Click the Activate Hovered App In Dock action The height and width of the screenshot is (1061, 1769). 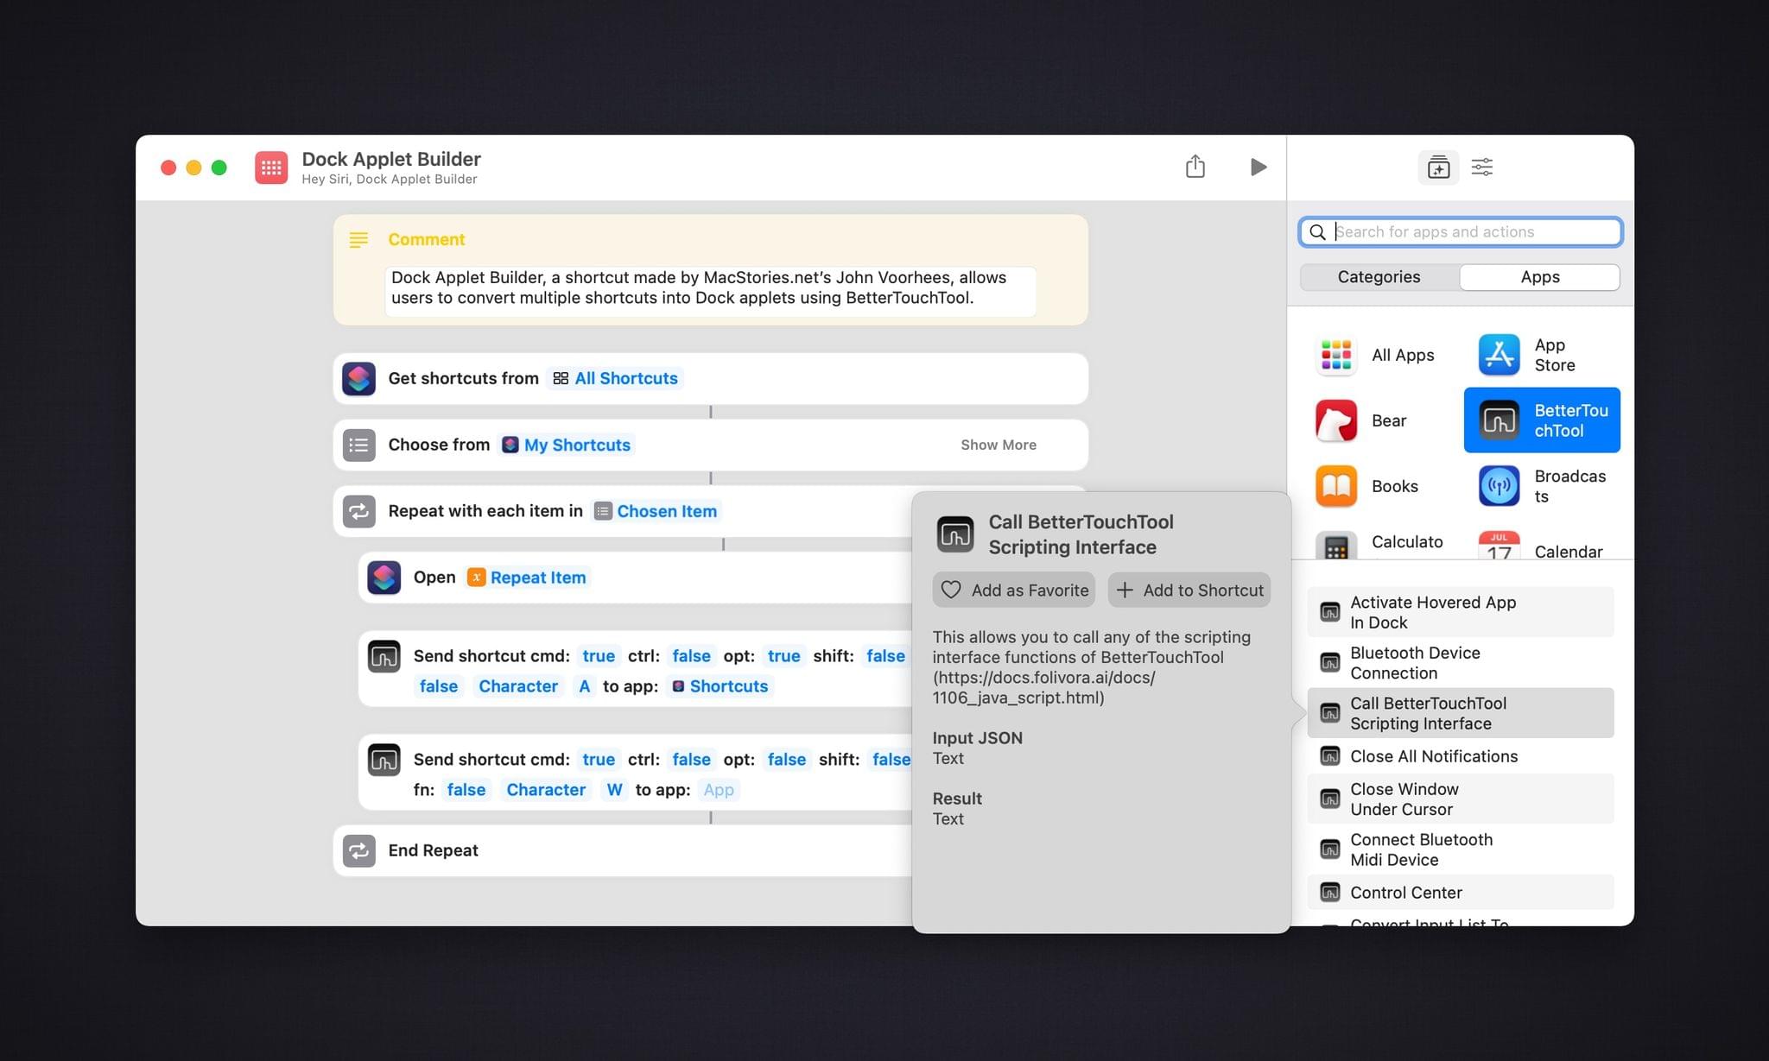point(1458,613)
